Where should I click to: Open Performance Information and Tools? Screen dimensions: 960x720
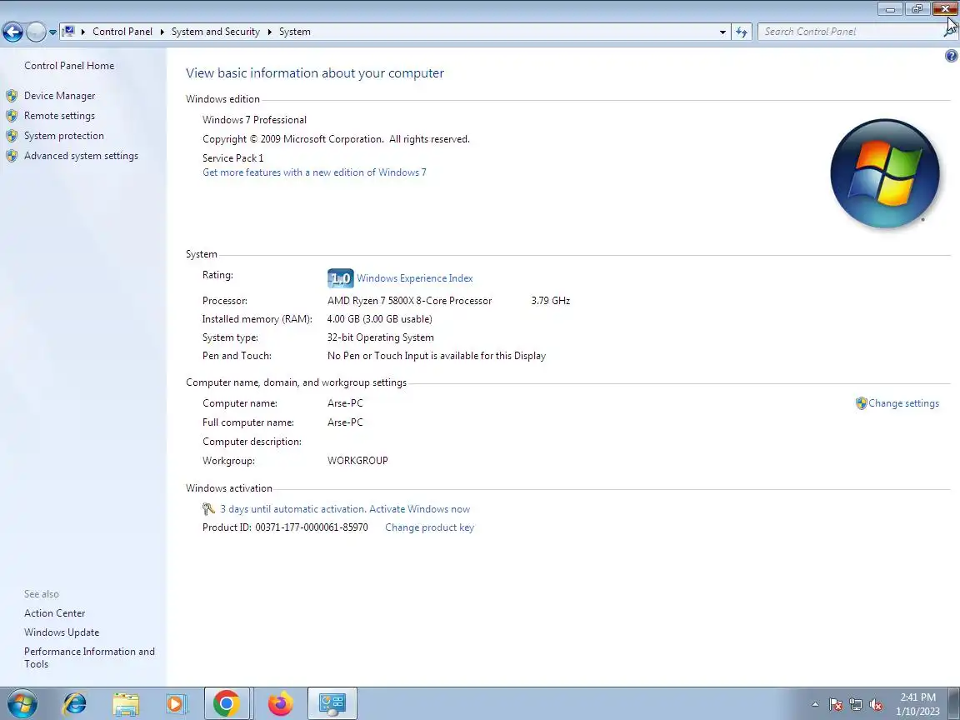[x=89, y=657]
